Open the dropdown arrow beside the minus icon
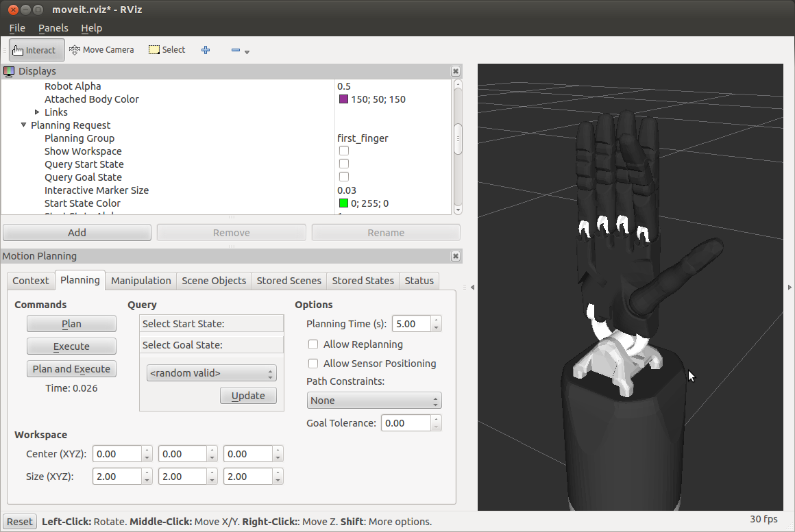This screenshot has width=795, height=532. tap(247, 52)
